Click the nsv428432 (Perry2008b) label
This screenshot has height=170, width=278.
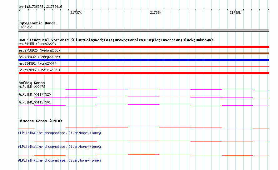[39, 57]
